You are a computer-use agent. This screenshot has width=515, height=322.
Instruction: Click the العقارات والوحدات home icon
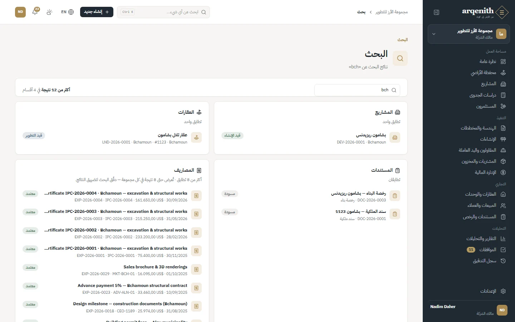(503, 194)
